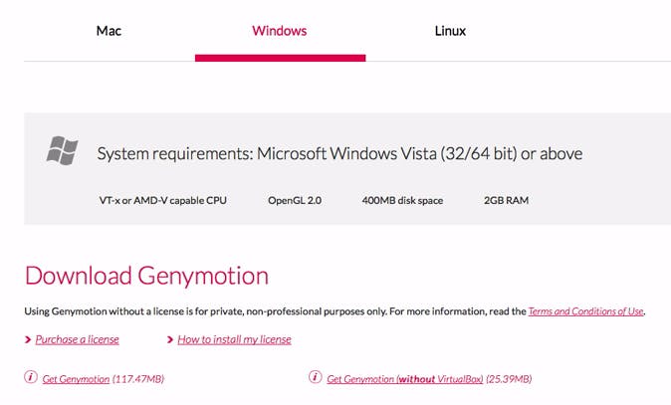The width and height of the screenshot is (671, 405).
Task: Switch to the Mac tab
Action: [x=108, y=31]
